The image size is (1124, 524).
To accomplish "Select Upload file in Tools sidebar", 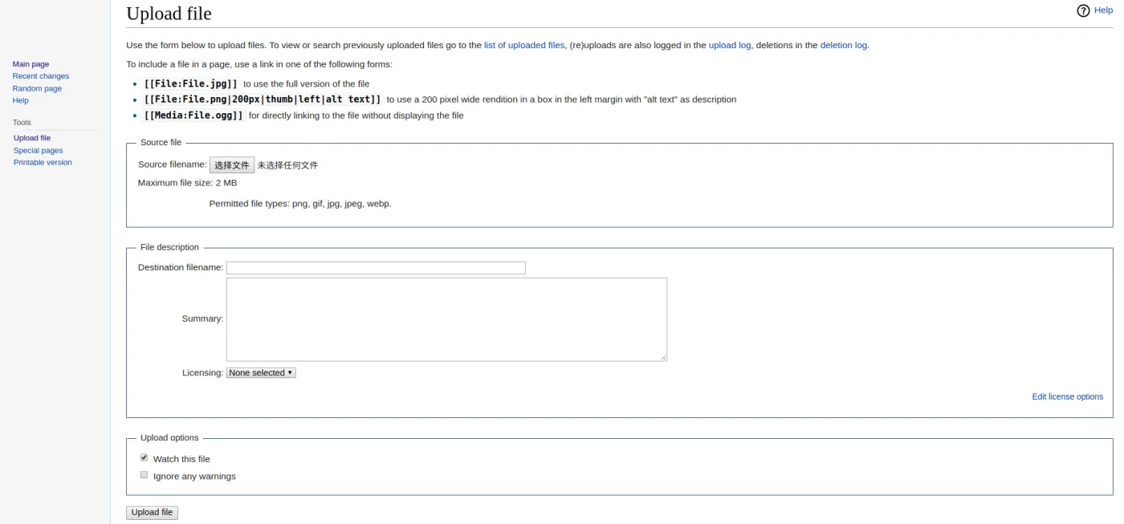I will coord(32,138).
